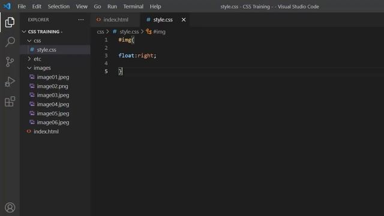This screenshot has width=384, height=216.
Task: Click line number 2 in the gutter
Action: [106, 48]
